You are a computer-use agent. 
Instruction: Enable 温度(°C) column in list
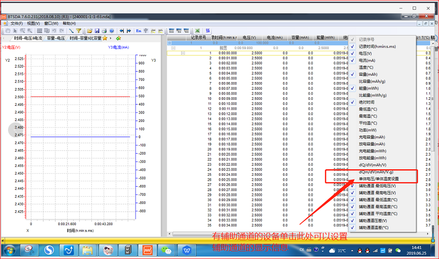382,67
